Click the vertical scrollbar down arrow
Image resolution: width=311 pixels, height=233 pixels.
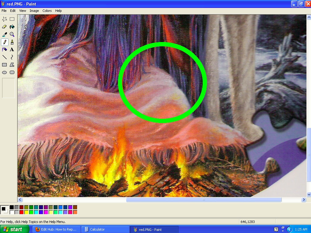[x=309, y=195]
